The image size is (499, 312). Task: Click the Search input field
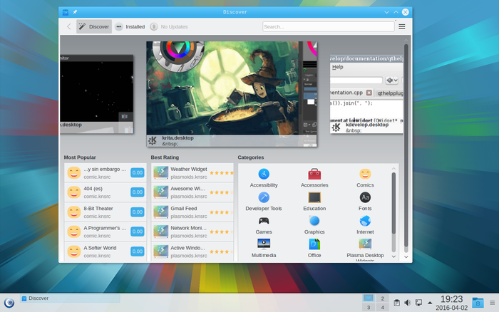(x=328, y=26)
